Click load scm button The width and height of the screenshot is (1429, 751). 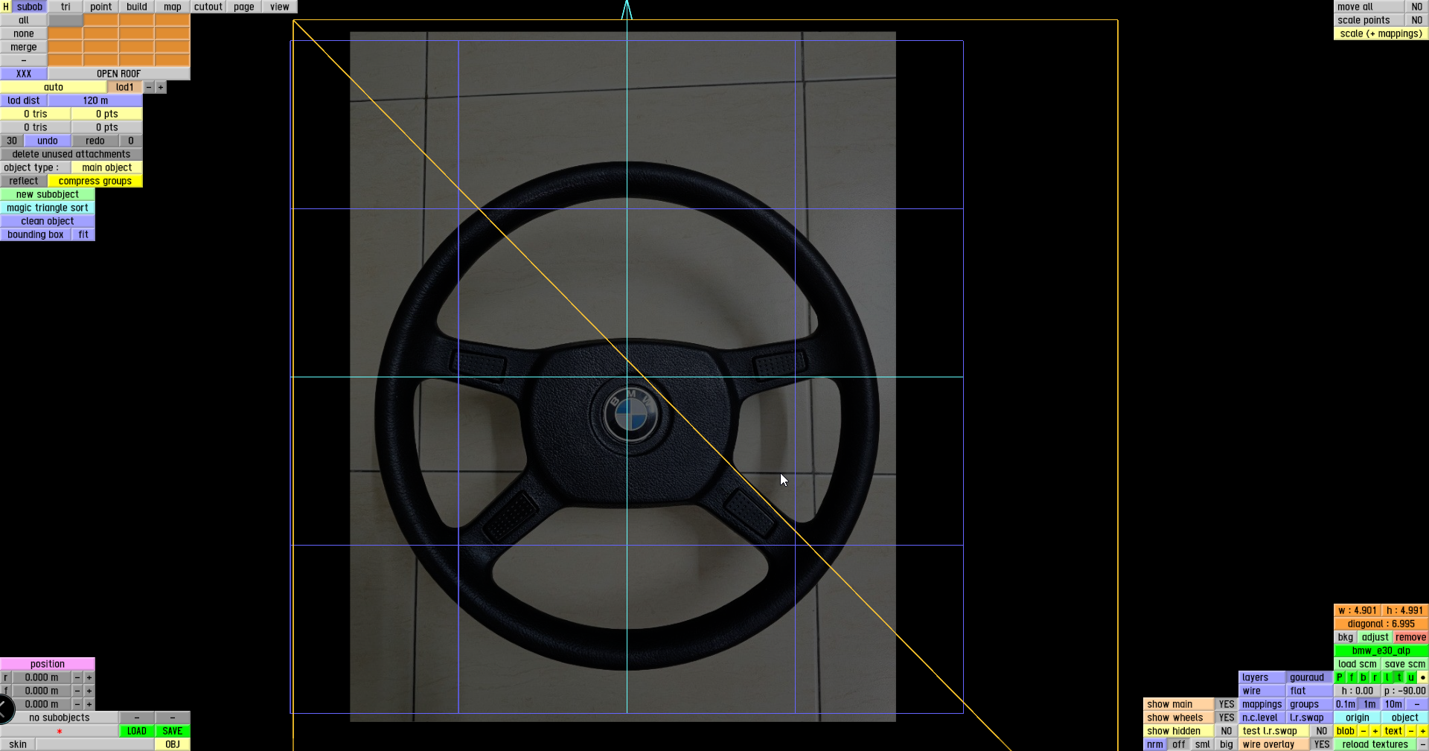pos(1358,664)
